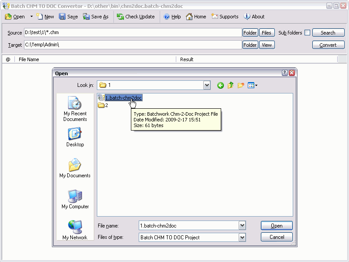Go up one folder level
Screen dimensions: 349x262
click(231, 85)
